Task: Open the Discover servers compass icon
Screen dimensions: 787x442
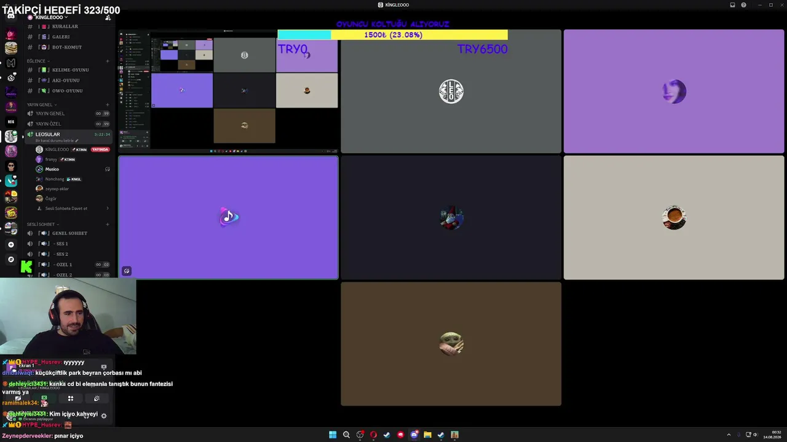Action: point(11,259)
